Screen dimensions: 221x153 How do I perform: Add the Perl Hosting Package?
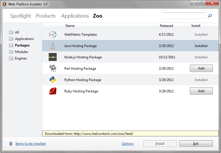201,68
